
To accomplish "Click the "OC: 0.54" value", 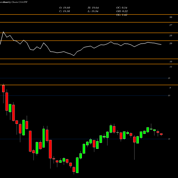I will coord(122,8).
